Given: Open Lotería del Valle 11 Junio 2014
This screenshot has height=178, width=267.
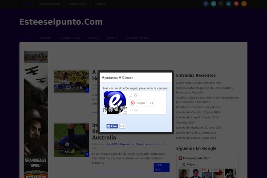Looking at the screenshot, I should point(196,133).
